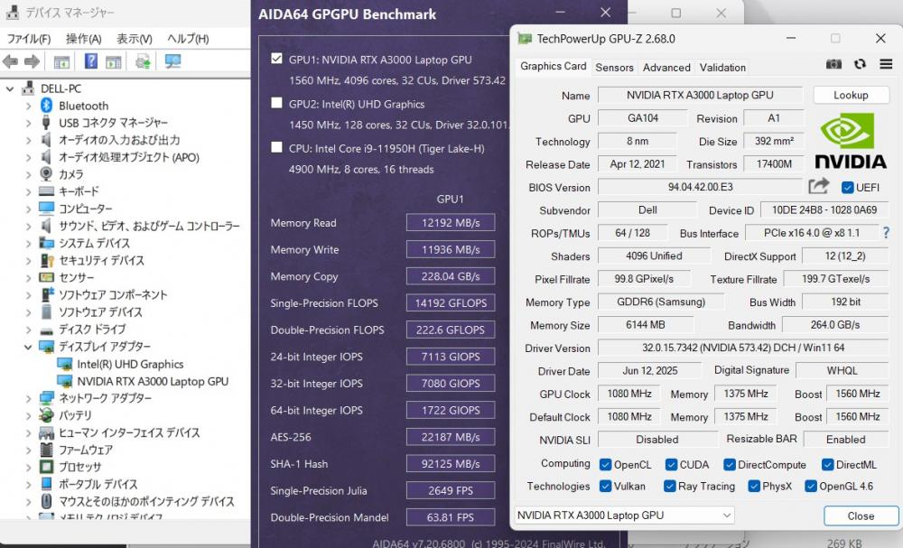The image size is (903, 548).
Task: Expand the Bluetooth node
Action: pos(28,106)
